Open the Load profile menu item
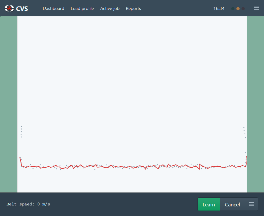This screenshot has height=216, width=264. click(82, 8)
